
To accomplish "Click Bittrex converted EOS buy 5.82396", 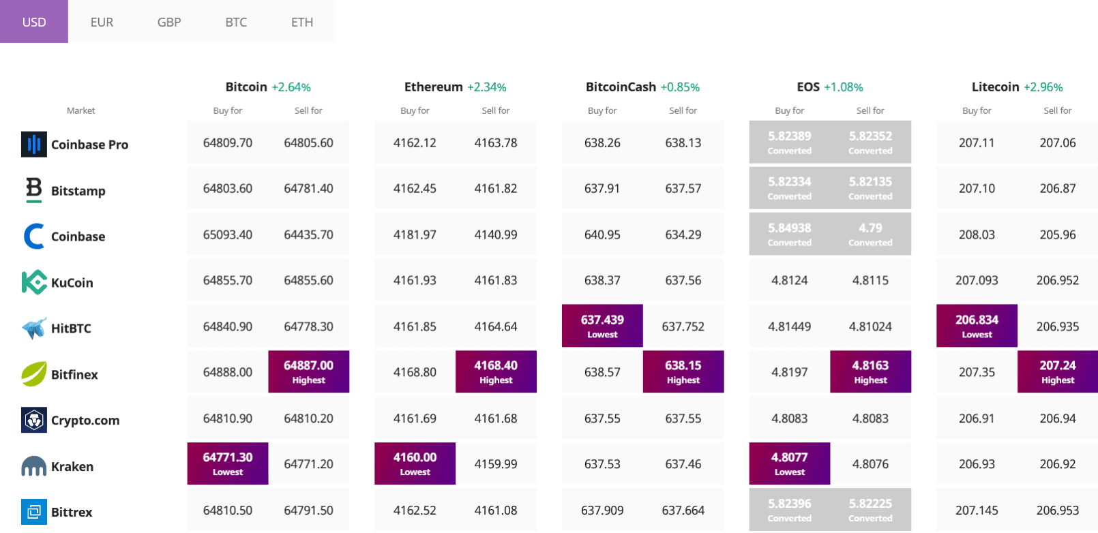I will [x=790, y=509].
